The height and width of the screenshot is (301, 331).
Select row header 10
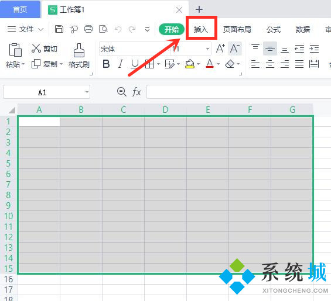pyautogui.click(x=9, y=216)
